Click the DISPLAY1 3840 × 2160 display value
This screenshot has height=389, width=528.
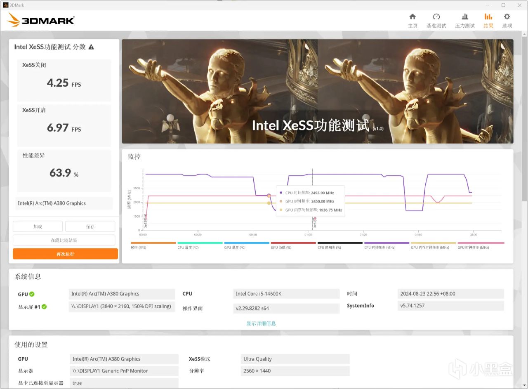coord(122,306)
